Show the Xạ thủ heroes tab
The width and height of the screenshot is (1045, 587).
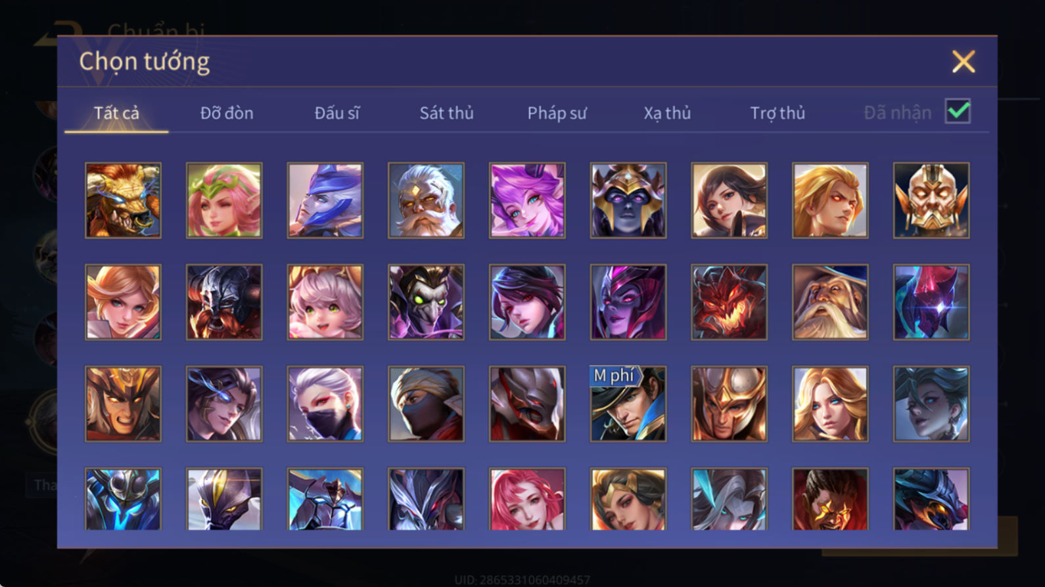667,113
